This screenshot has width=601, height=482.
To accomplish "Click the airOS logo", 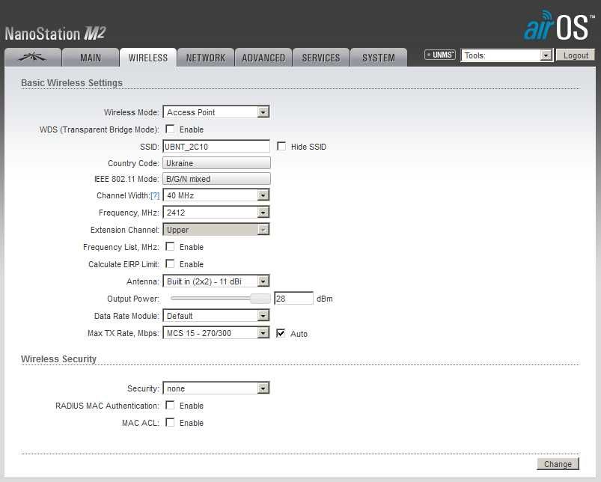I will (x=558, y=26).
